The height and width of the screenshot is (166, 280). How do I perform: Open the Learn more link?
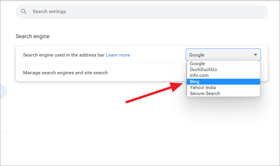(118, 55)
